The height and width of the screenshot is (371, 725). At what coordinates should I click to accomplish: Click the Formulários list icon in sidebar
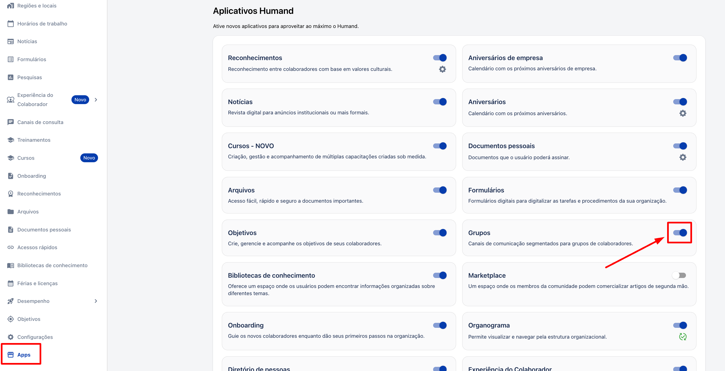click(x=11, y=59)
